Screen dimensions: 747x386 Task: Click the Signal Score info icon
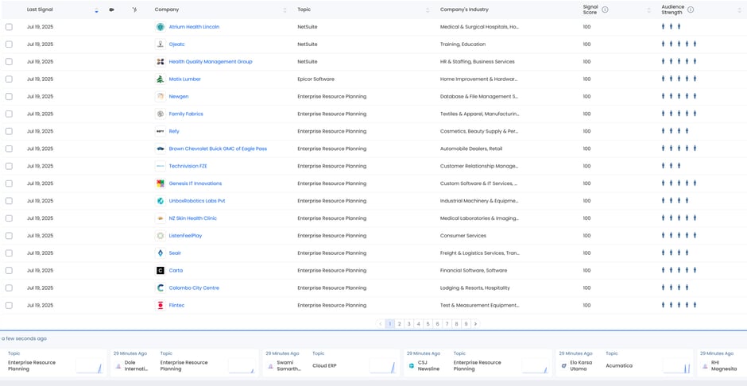[605, 10]
